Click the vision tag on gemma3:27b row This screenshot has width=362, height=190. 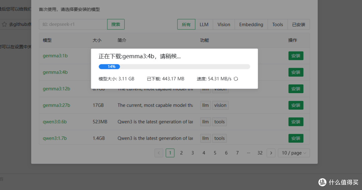coord(220,105)
